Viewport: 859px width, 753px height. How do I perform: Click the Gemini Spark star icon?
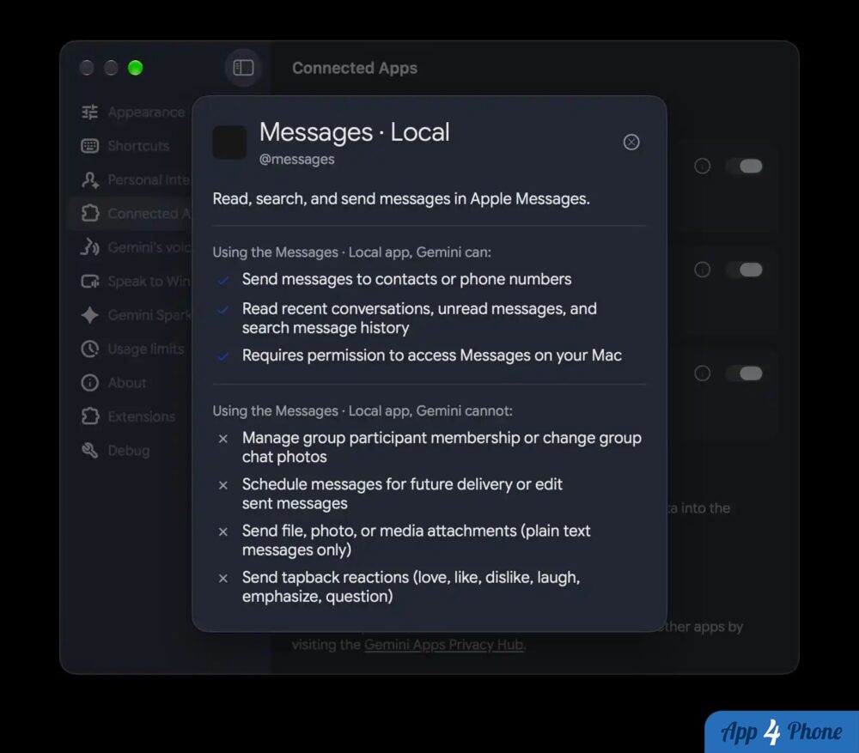(90, 315)
